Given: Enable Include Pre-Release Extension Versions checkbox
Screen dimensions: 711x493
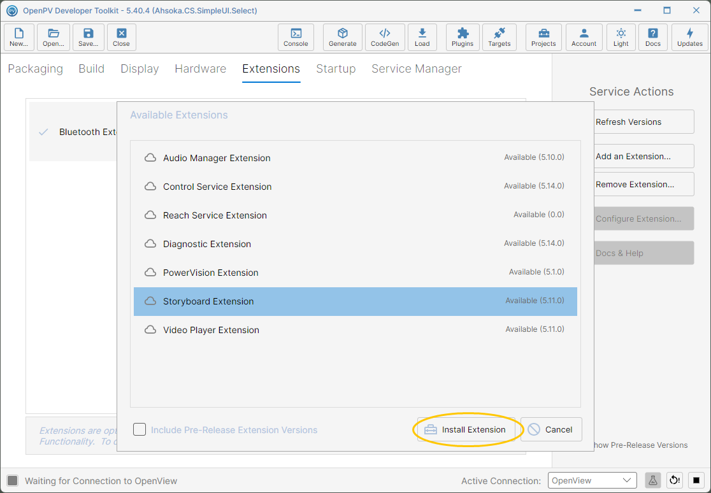Looking at the screenshot, I should tap(140, 429).
